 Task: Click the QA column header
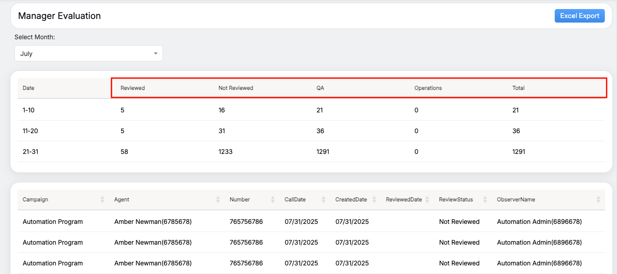pyautogui.click(x=320, y=88)
